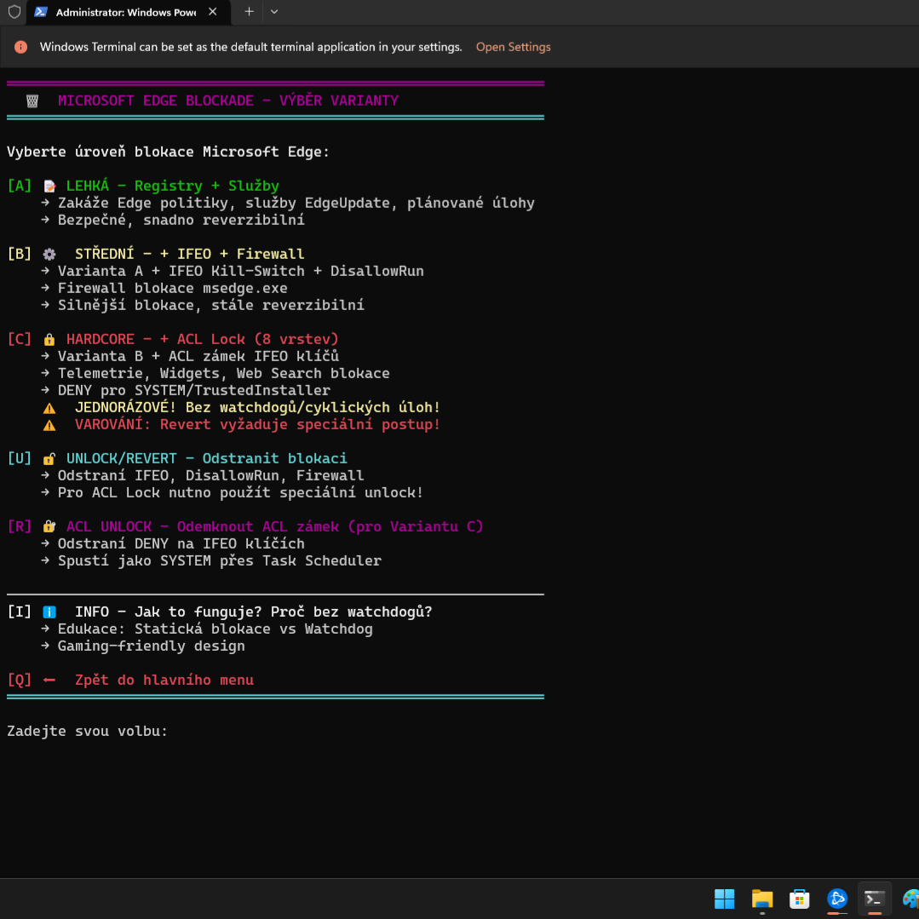Click the PowerShell icon on the tab
This screenshot has height=919, width=919.
(x=41, y=12)
